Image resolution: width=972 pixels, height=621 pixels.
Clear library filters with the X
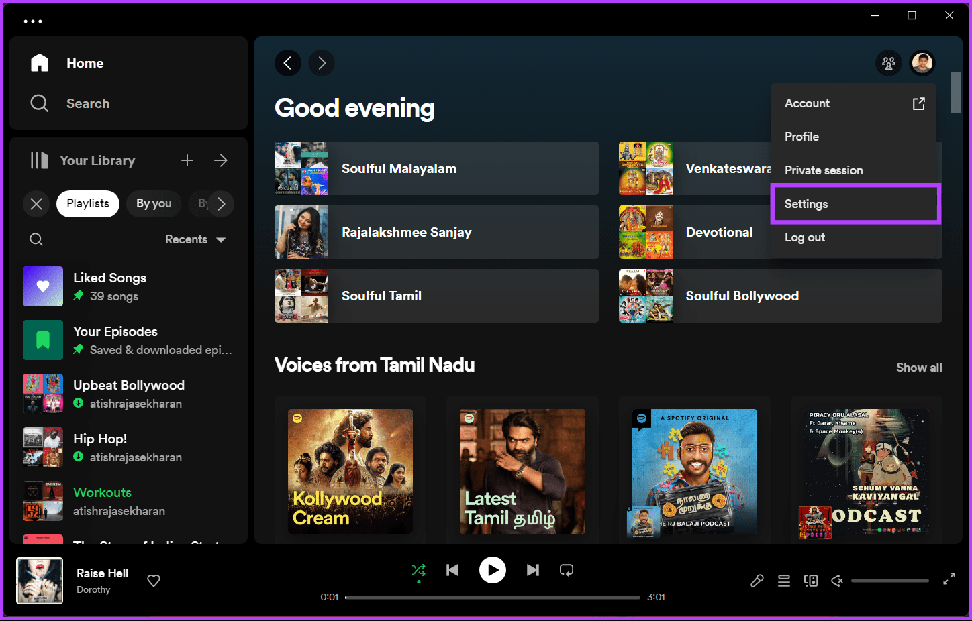coord(36,204)
